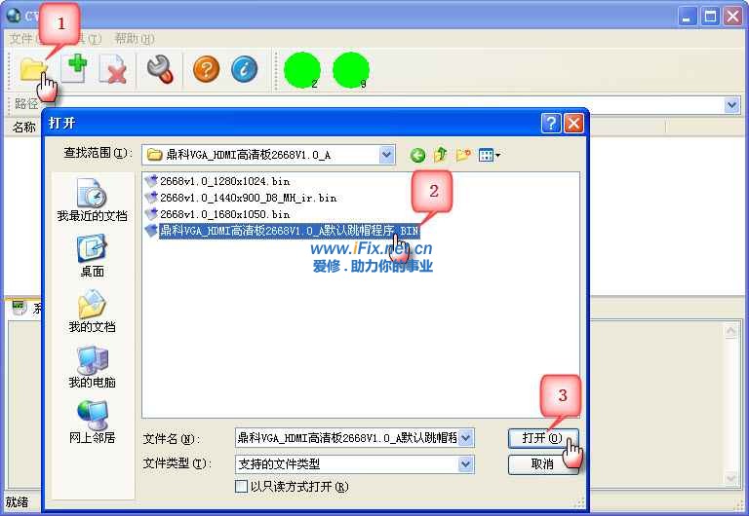This screenshot has width=749, height=516.
Task: Close the 打开 dialog with red X
Action: (x=573, y=123)
